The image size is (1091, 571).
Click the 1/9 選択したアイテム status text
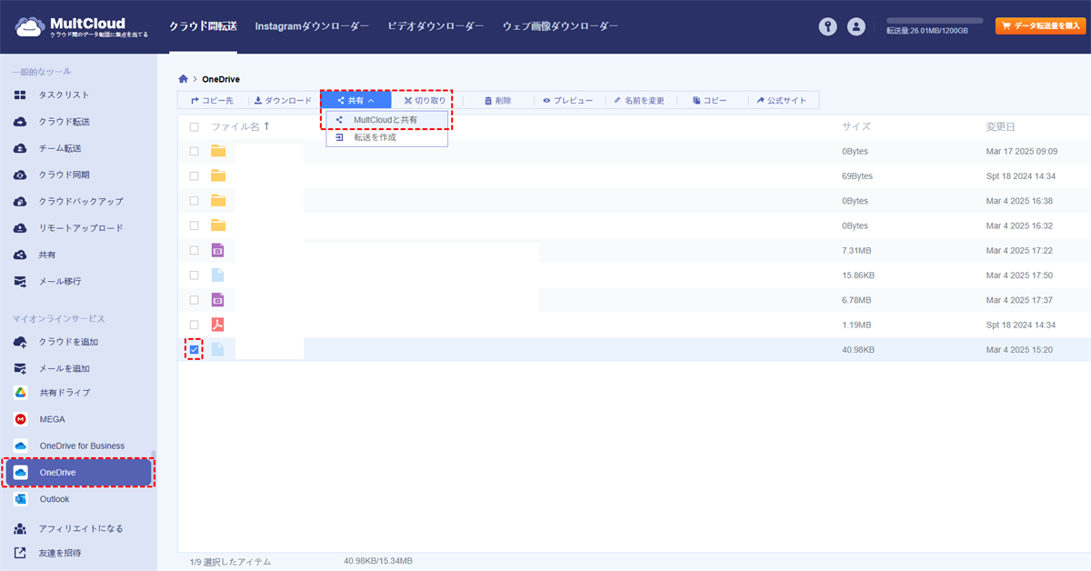pos(230,562)
